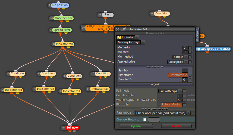This screenshot has width=233, height=135.
Task: Click the Points_Moving variable field
Action: (171, 105)
